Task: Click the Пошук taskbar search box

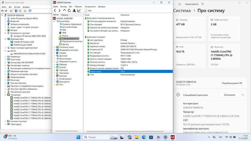Action: 101,137
